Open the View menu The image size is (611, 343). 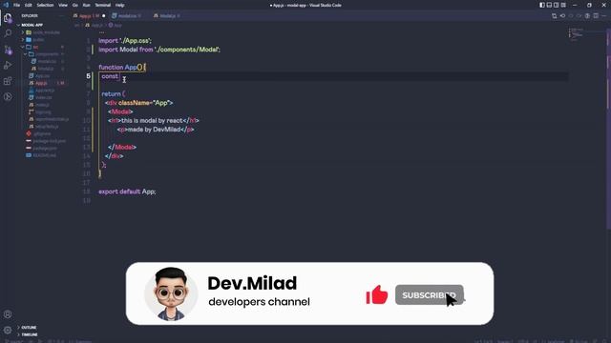[x=63, y=5]
